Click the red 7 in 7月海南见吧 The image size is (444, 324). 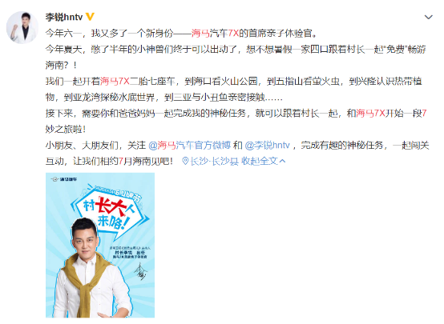[x=121, y=161]
